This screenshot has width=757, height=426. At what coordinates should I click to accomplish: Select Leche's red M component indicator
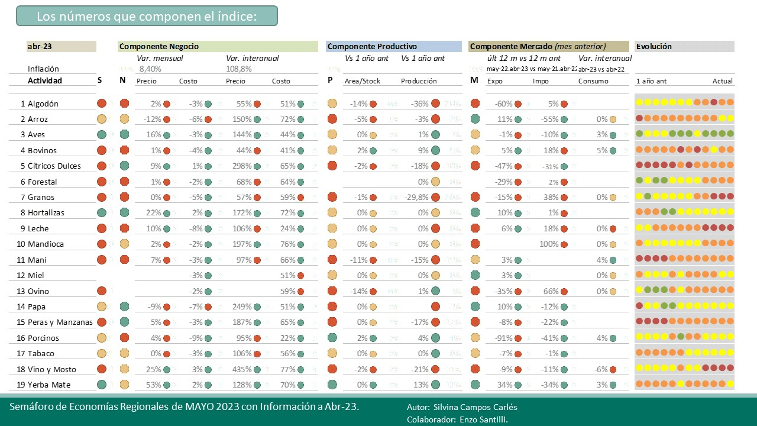(x=475, y=228)
